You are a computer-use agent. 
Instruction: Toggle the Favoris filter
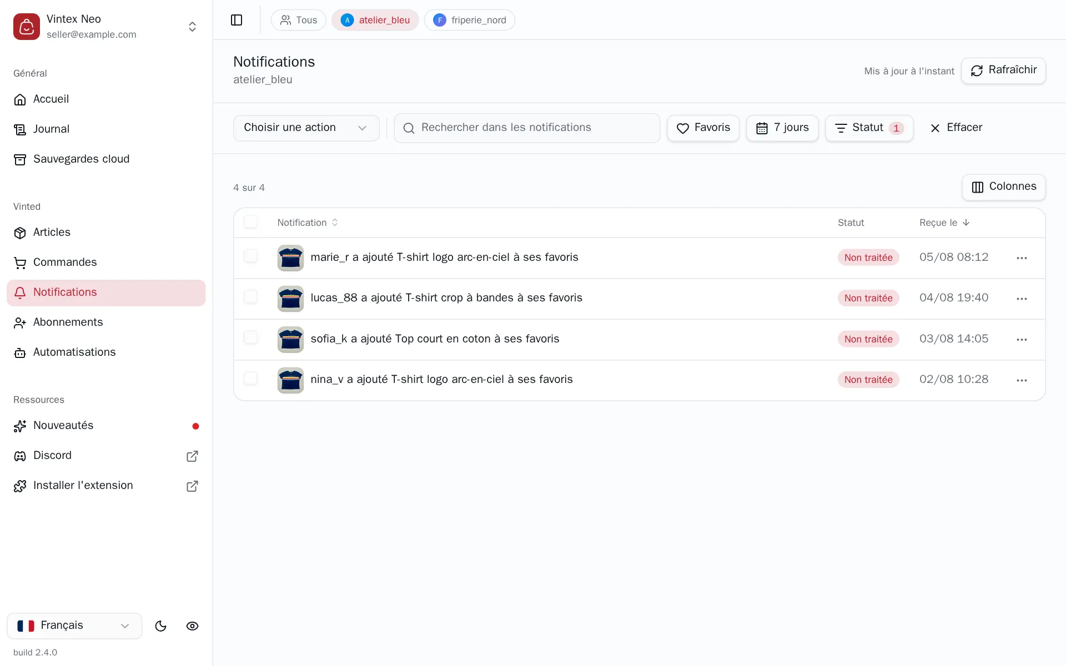point(703,128)
